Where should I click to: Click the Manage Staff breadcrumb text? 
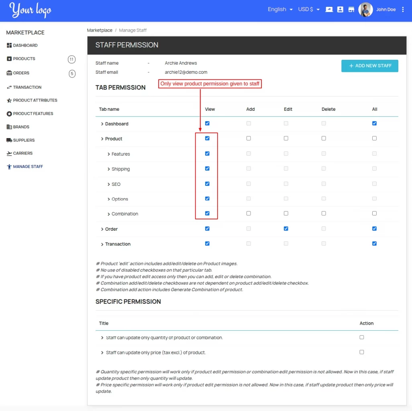(x=133, y=30)
